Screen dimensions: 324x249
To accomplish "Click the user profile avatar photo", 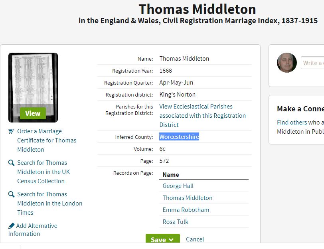I will point(287,63).
